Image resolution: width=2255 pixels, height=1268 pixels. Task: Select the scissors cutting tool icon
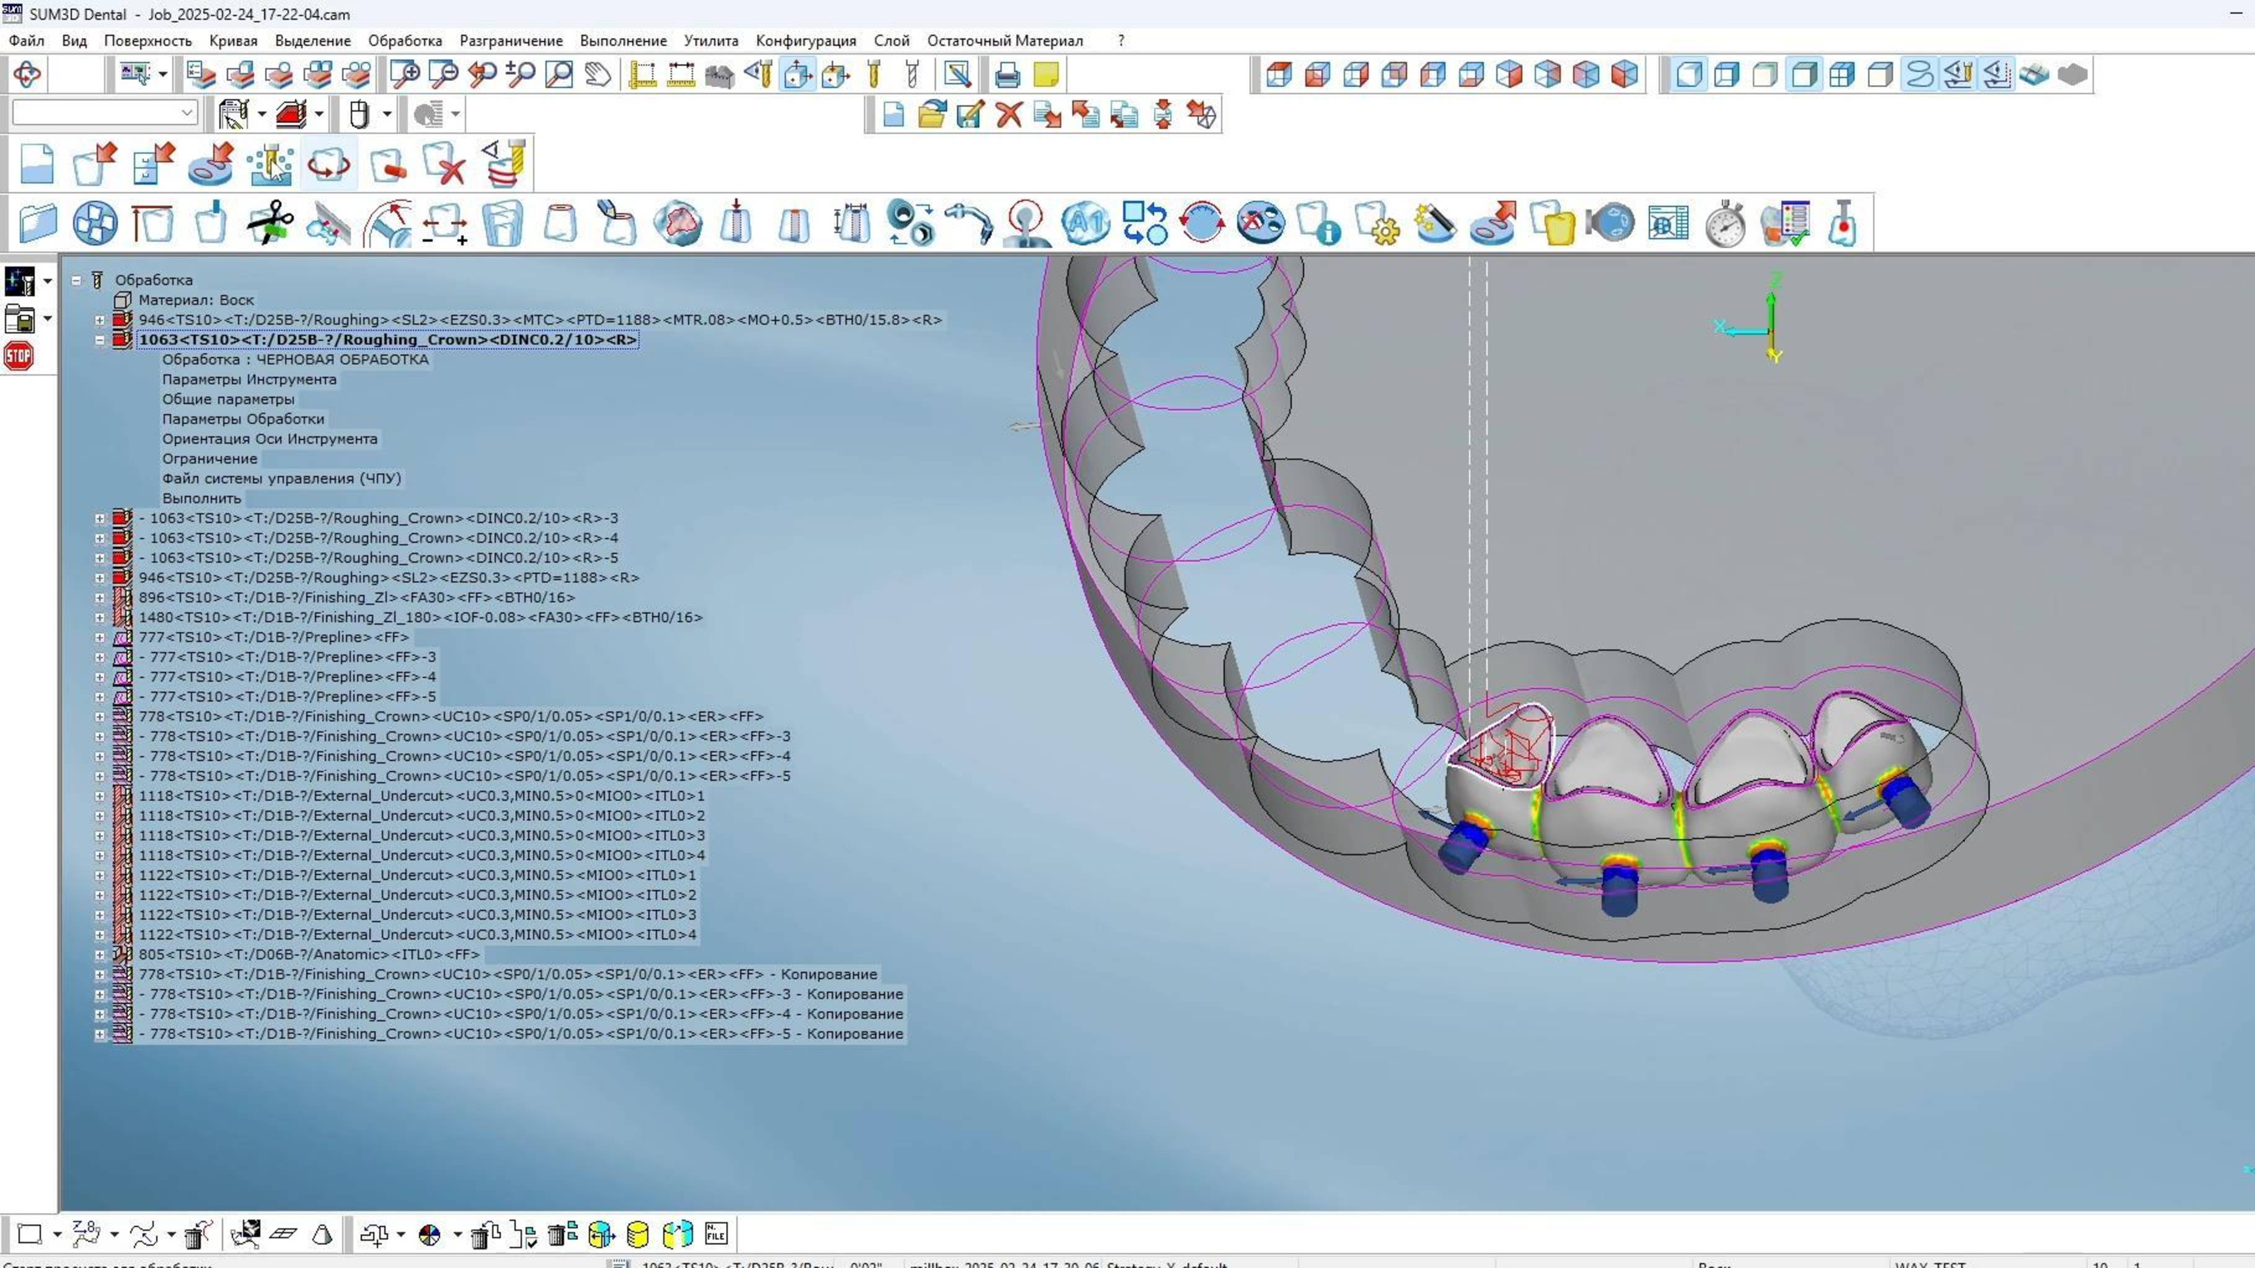[x=268, y=223]
